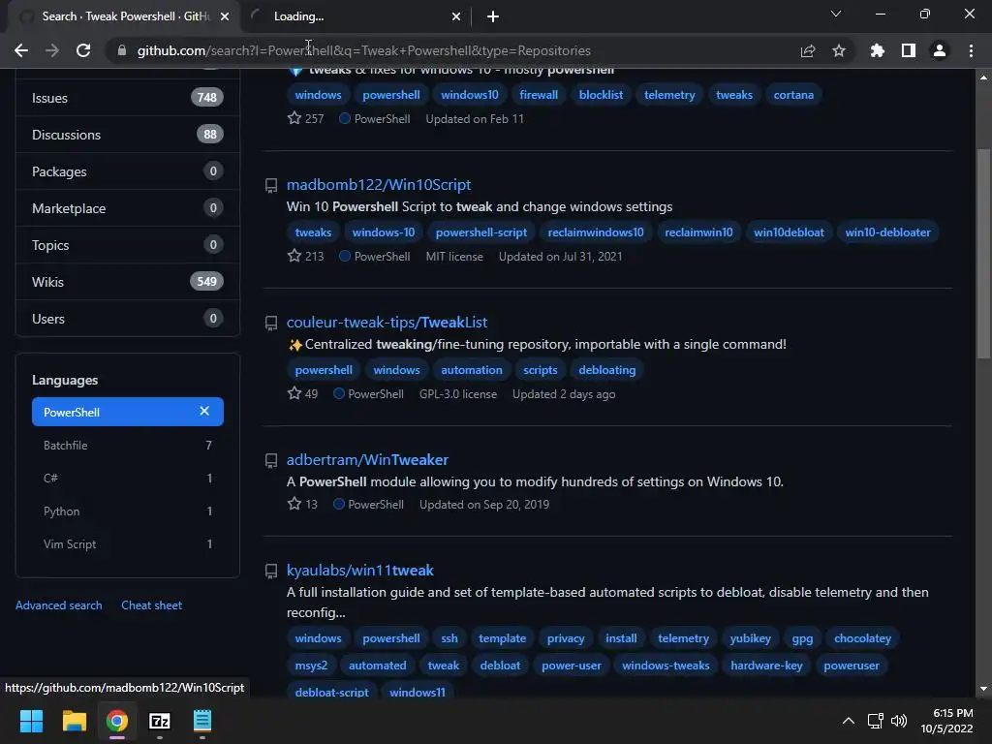Open a new tab with the plus icon
This screenshot has width=992, height=744.
click(x=493, y=16)
